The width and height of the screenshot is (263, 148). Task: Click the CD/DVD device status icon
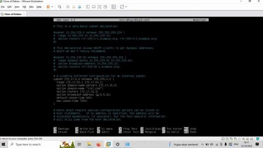(x=227, y=139)
